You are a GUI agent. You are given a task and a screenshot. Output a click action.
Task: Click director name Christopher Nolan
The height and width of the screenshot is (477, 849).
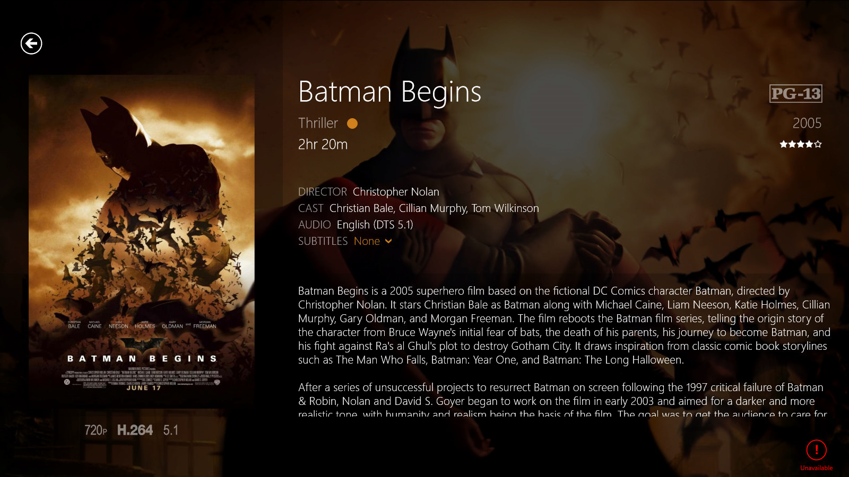click(x=396, y=192)
